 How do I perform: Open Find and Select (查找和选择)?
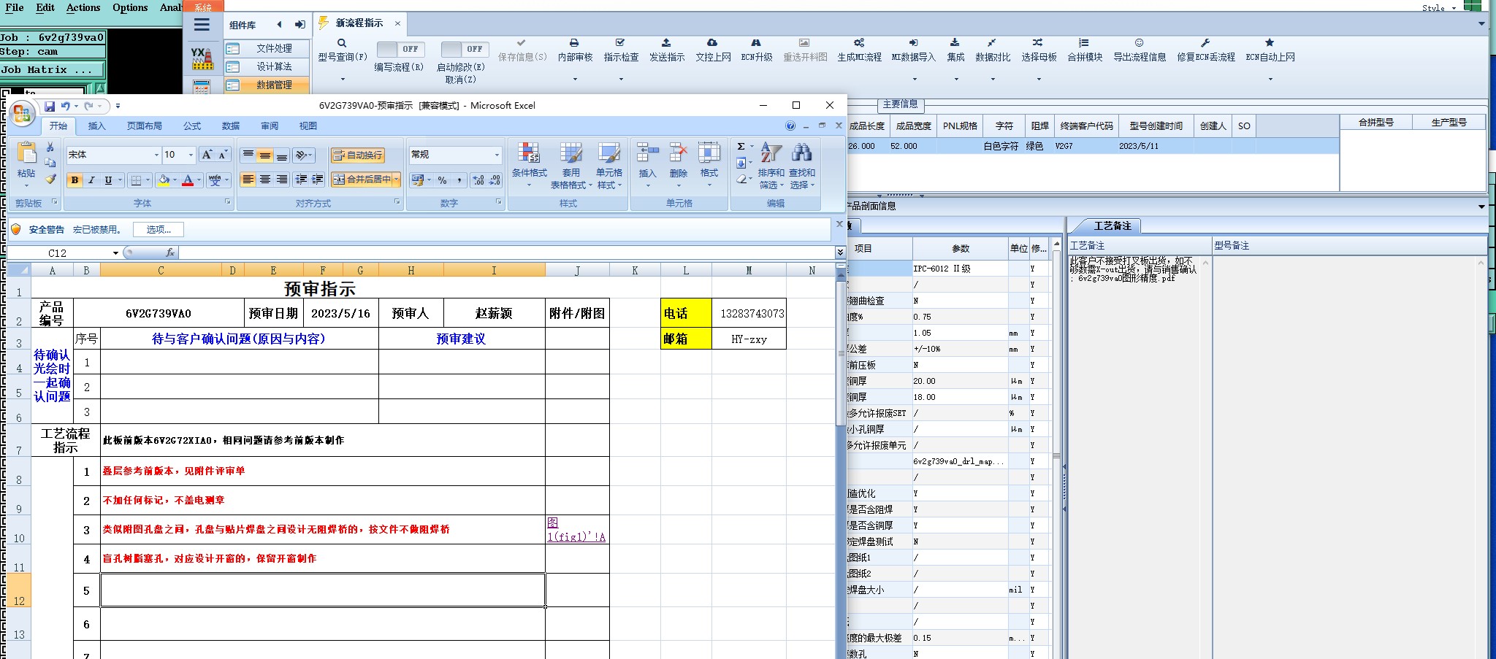tap(801, 165)
